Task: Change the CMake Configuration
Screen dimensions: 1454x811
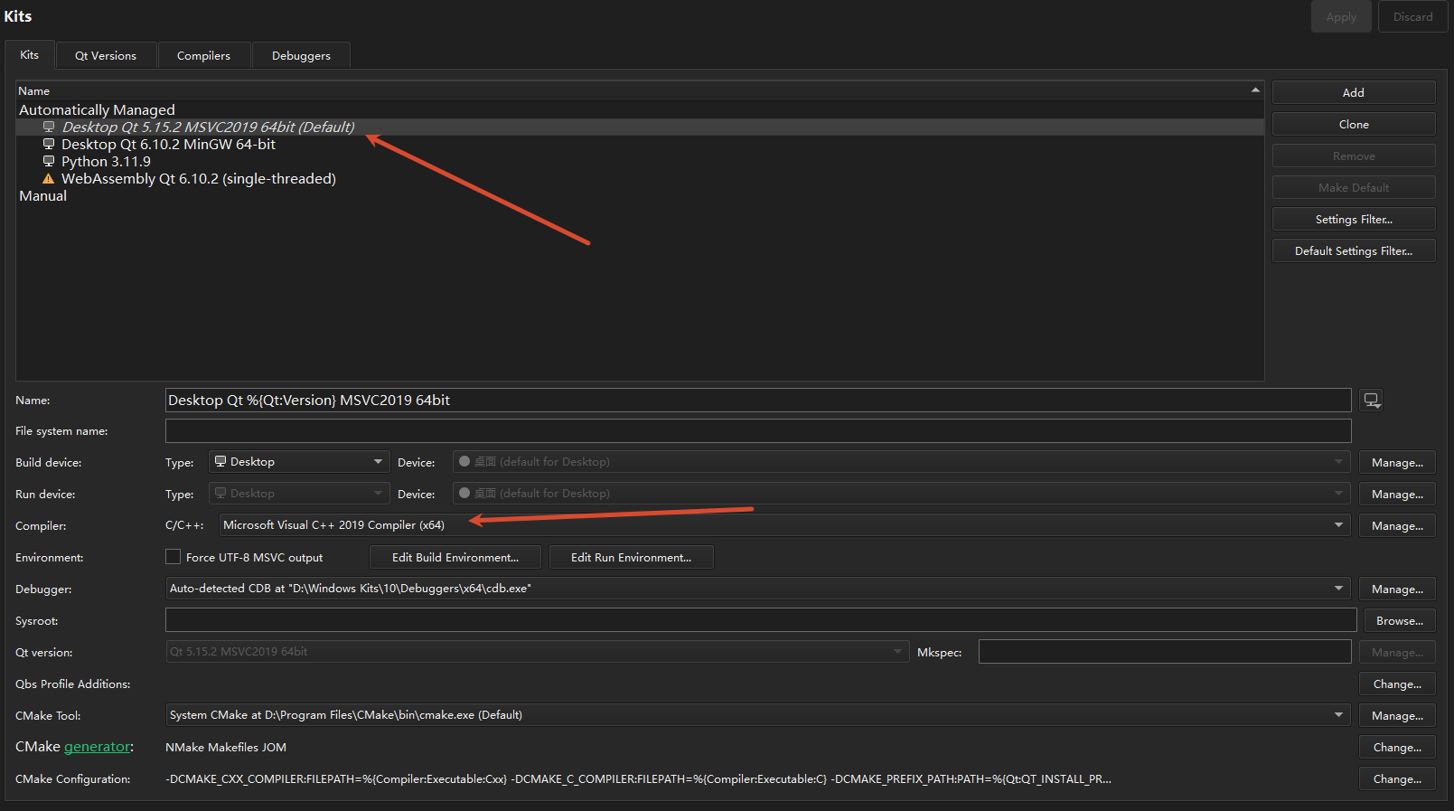Action: pyautogui.click(x=1397, y=778)
